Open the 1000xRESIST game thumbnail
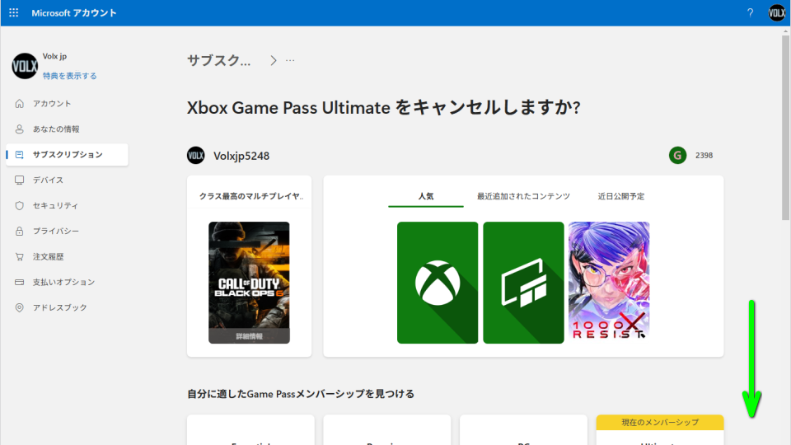Viewport: 791px width, 445px height. click(609, 283)
